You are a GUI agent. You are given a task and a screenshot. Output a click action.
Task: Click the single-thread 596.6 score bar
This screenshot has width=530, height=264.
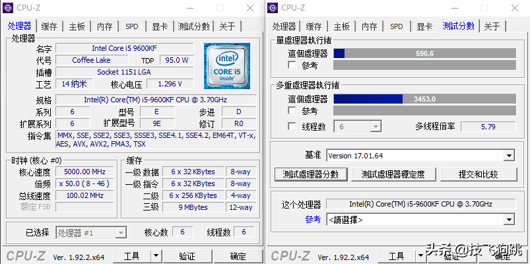[424, 53]
